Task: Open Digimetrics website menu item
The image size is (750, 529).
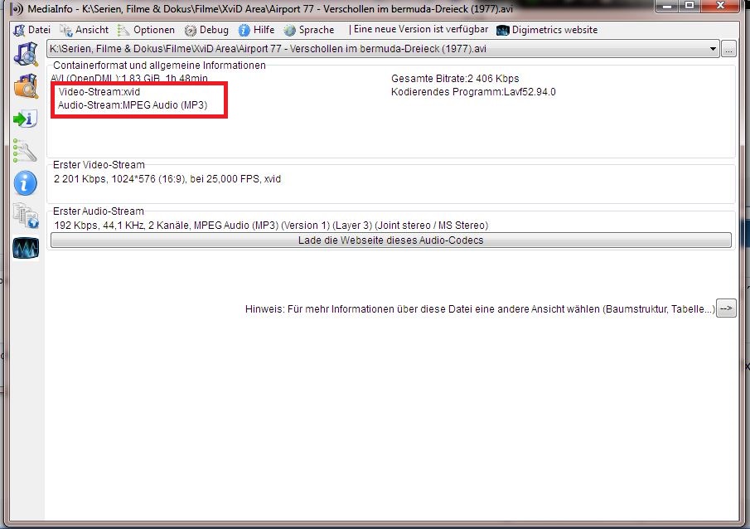Action: tap(547, 30)
